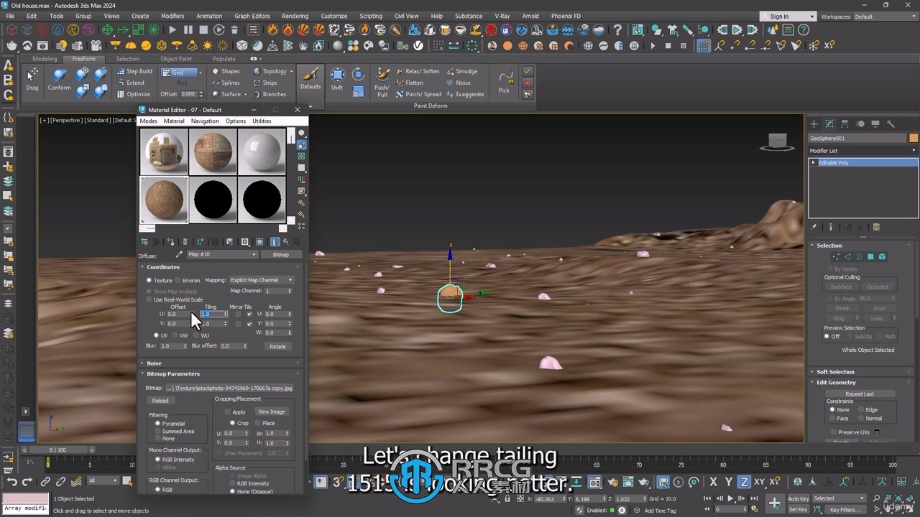The width and height of the screenshot is (920, 517).
Task: Click Relax/Soften brush tool
Action: point(417,71)
